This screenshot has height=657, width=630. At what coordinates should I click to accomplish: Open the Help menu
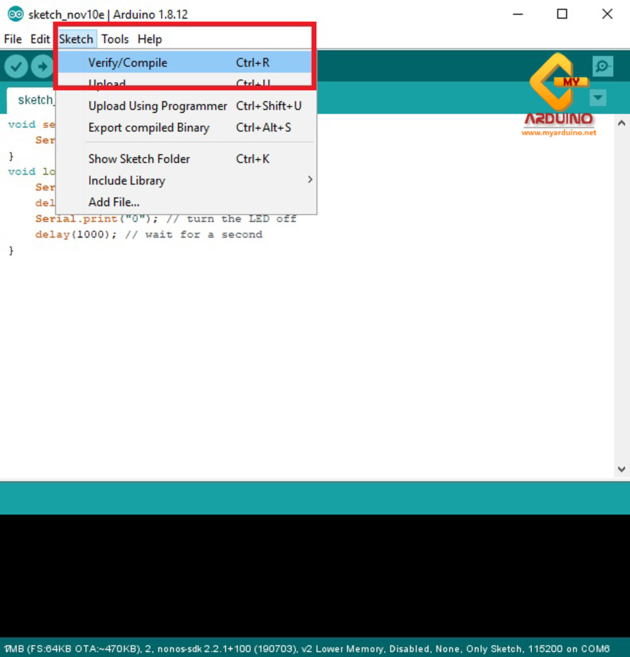tap(149, 39)
